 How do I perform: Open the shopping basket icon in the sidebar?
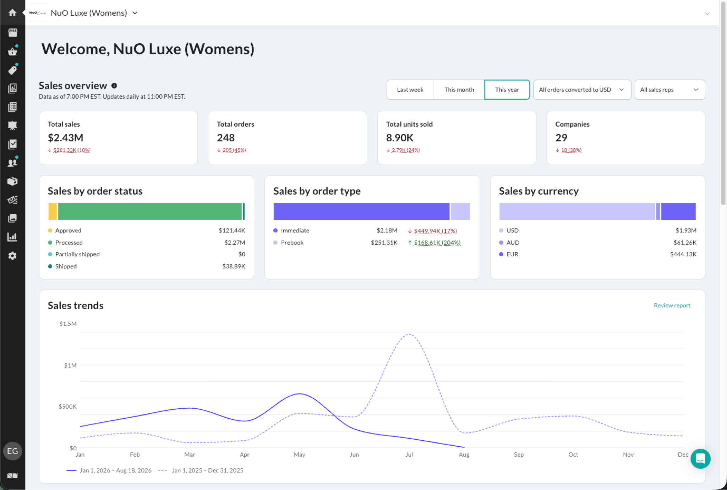click(x=12, y=52)
